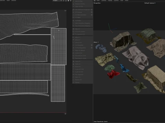Viewport: 165px width, 123px height.
Task: Click the Restore UV Pins command
Action: coord(80,4)
